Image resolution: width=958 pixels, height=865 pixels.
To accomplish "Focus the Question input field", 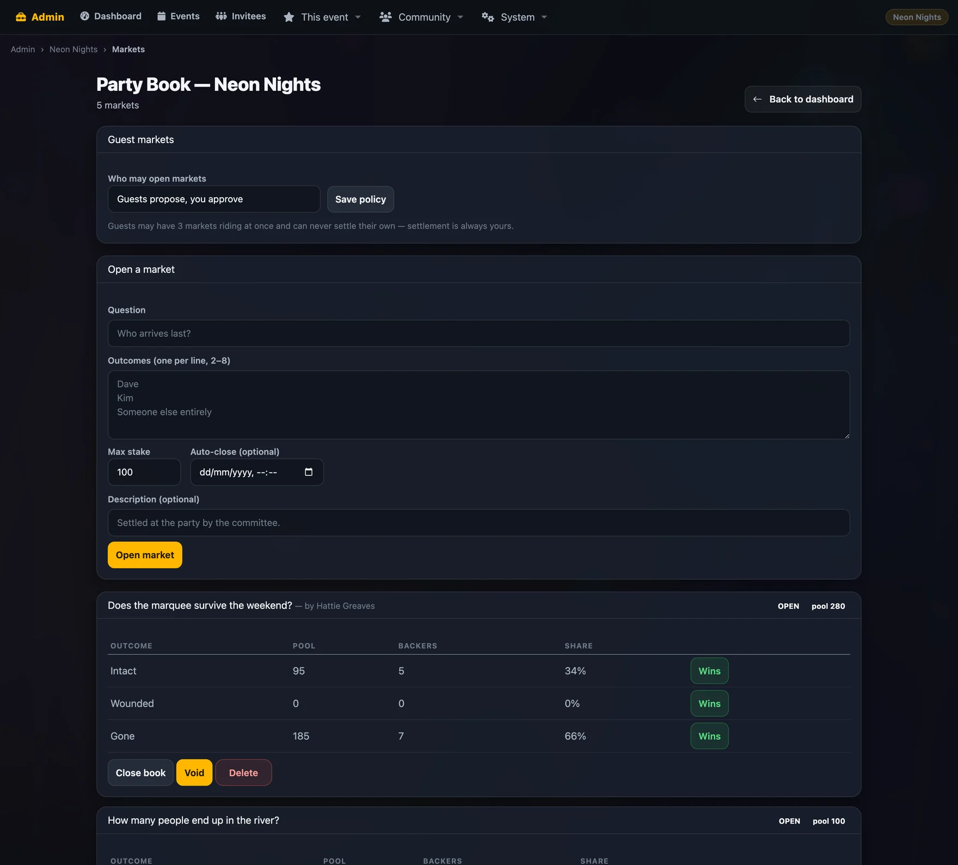I will 478,333.
